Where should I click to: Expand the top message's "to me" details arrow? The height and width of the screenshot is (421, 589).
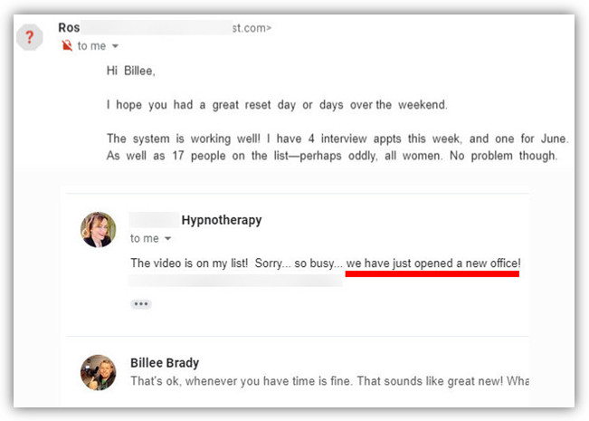pos(115,46)
